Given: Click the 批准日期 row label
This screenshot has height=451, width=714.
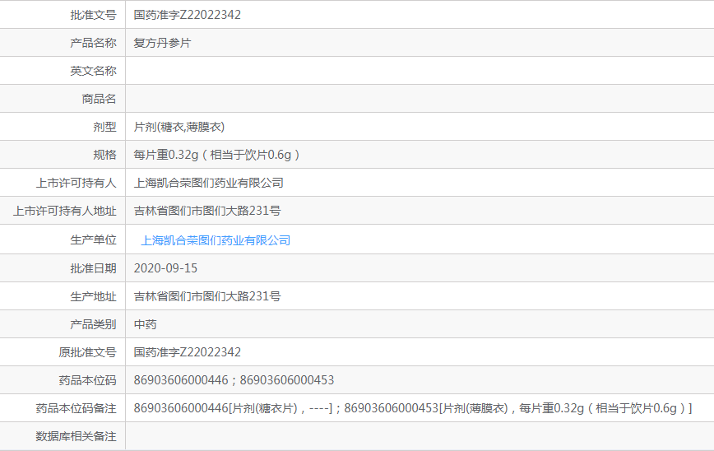Looking at the screenshot, I should tap(93, 268).
